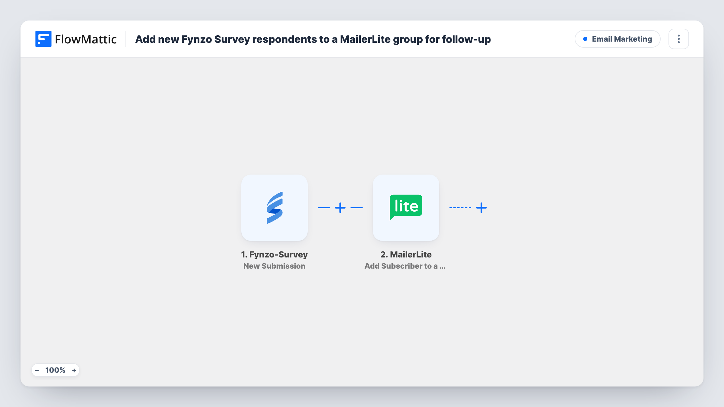The width and height of the screenshot is (724, 407).
Task: Click the 'New Submission' subtitle
Action: 274,266
